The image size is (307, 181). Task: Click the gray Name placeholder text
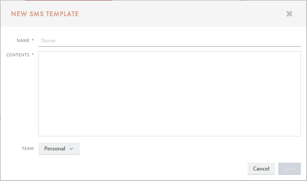[48, 41]
